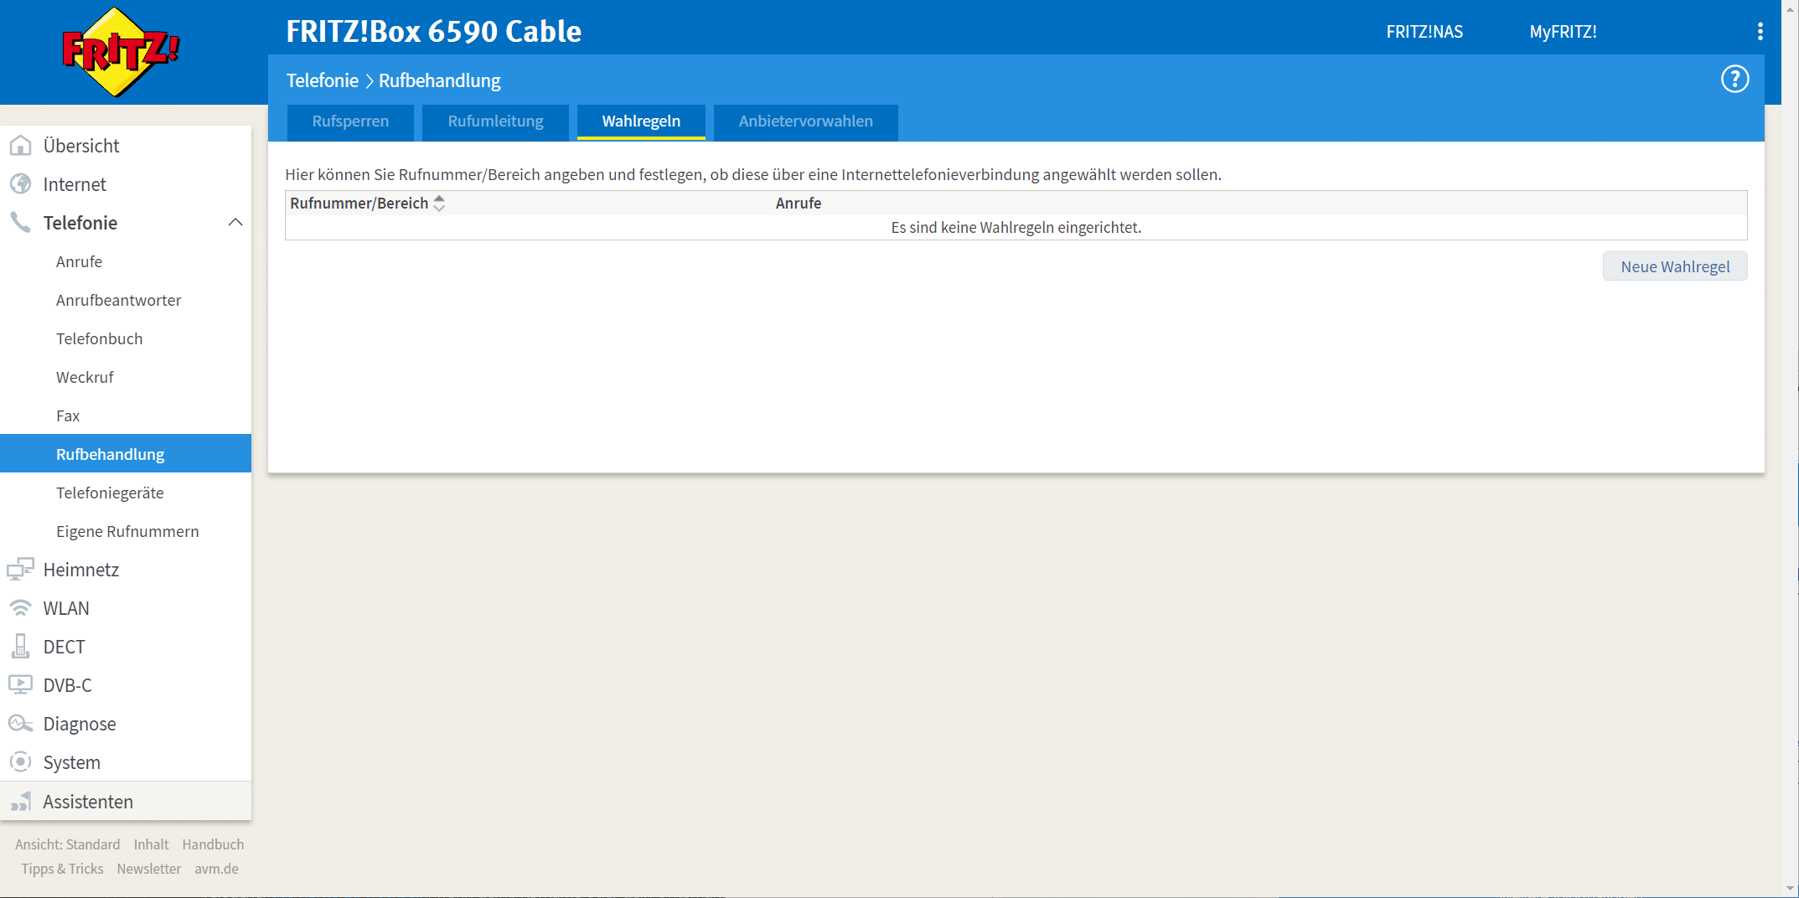The width and height of the screenshot is (1799, 898).
Task: Click the FRITZ! logo
Action: click(x=121, y=52)
